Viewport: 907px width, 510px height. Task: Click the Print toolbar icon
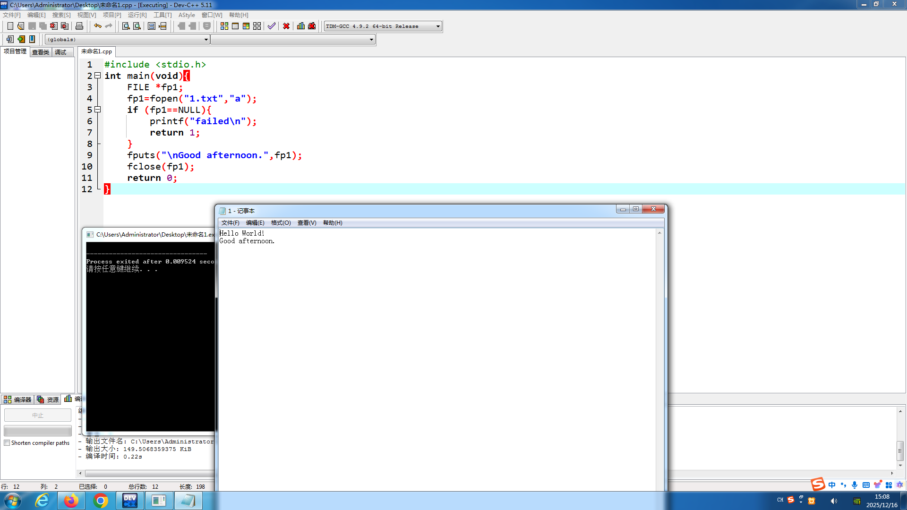click(x=79, y=26)
